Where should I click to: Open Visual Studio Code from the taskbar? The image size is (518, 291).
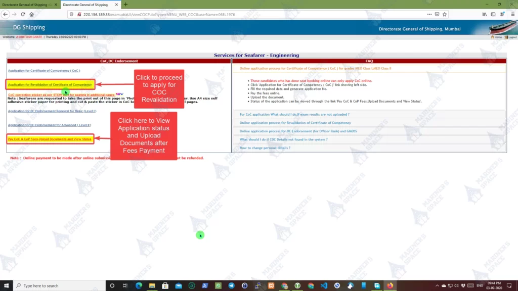[x=324, y=285]
